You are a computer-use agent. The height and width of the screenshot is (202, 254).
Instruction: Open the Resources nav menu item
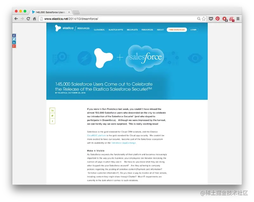(x=147, y=30)
